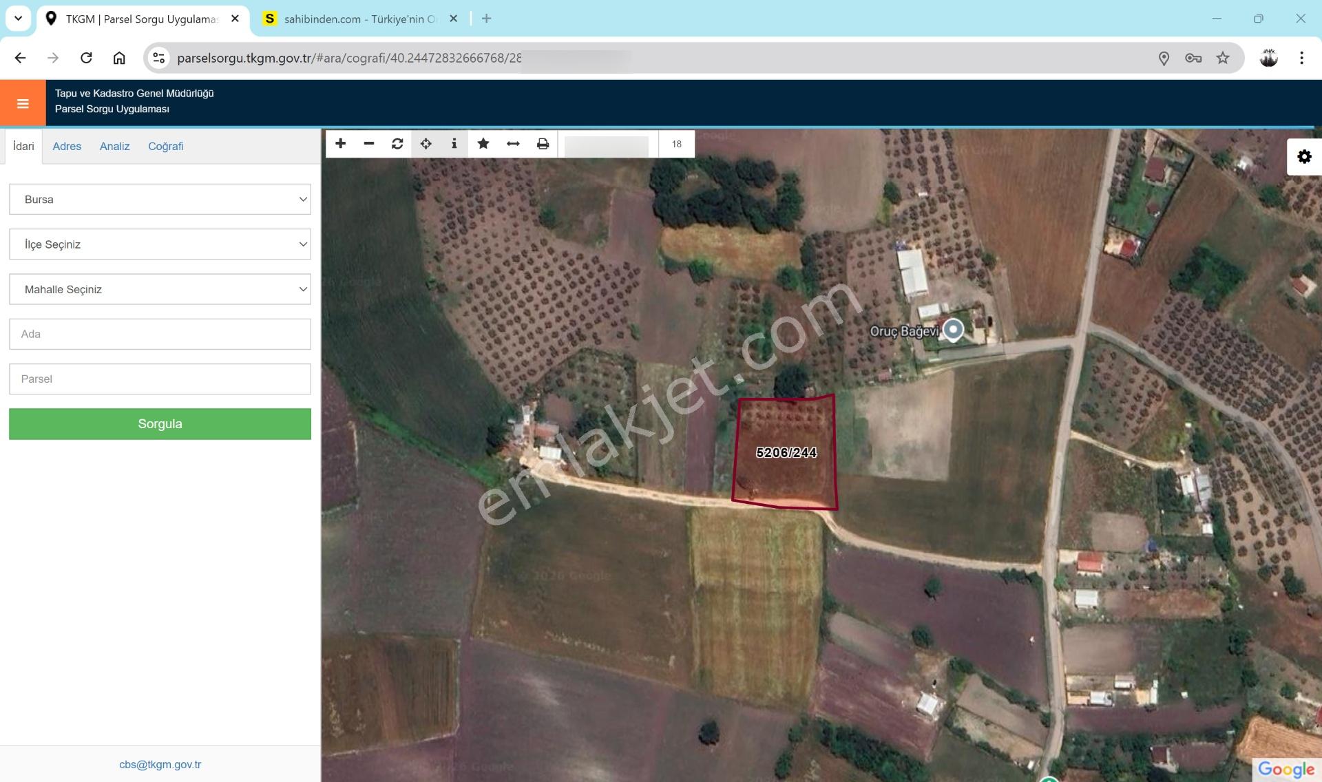The image size is (1322, 782).
Task: Click the location permission icon
Action: pyautogui.click(x=1164, y=59)
